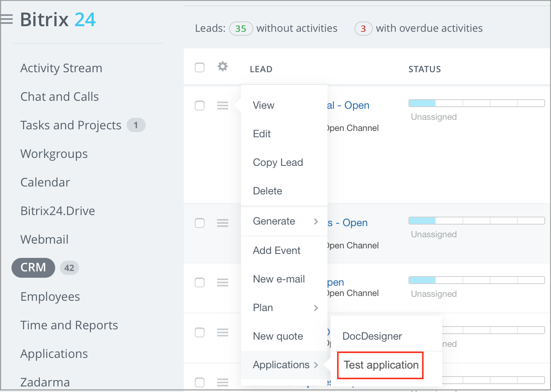Click the 35 leads without activities counter
Viewport: 551px width, 392px height.
coord(241,29)
